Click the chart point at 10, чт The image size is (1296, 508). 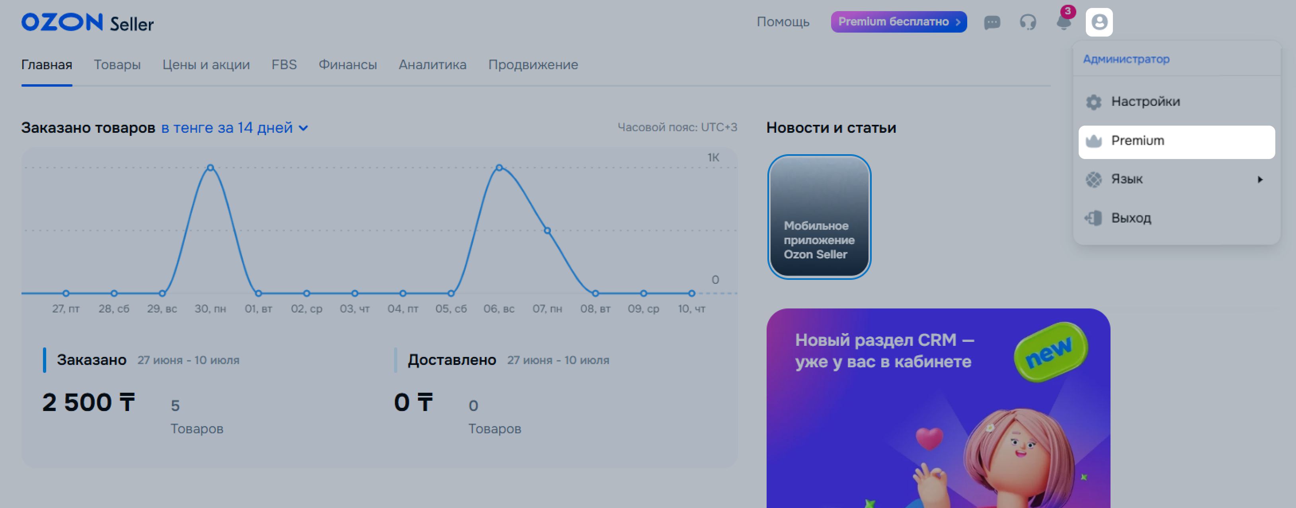[x=692, y=293]
